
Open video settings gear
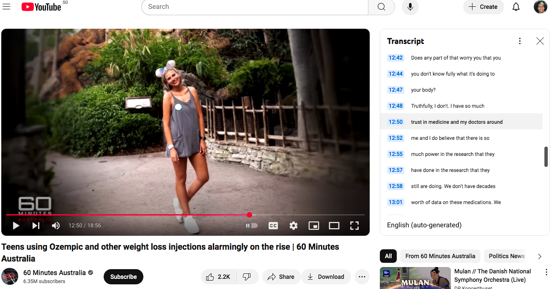(x=294, y=226)
